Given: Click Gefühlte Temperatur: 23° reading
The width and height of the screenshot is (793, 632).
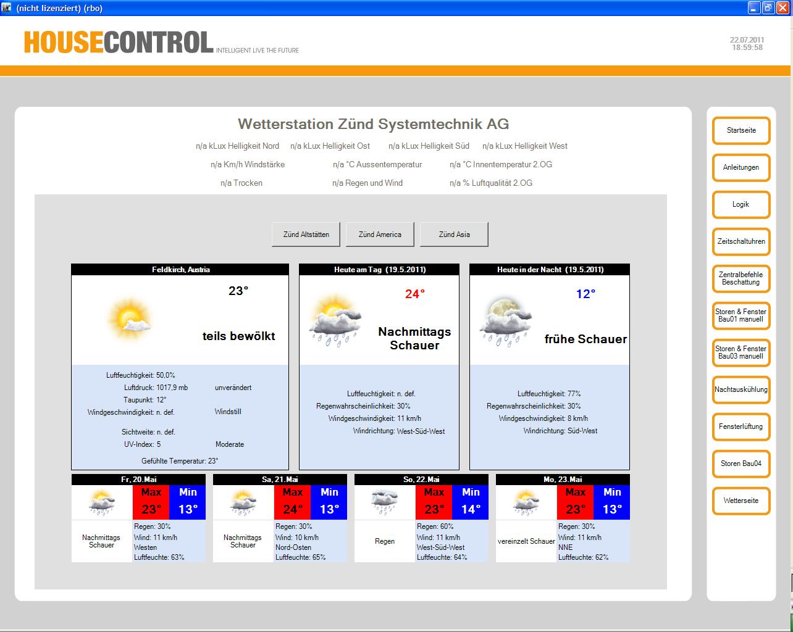Looking at the screenshot, I should pos(180,461).
